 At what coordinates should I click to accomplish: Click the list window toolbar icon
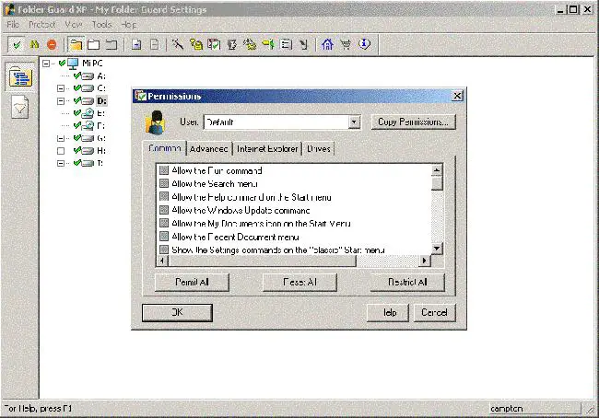[x=286, y=45]
